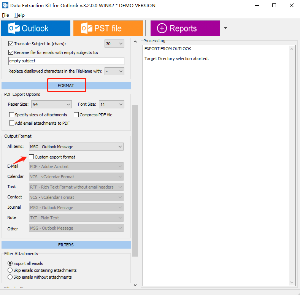The height and width of the screenshot is (295, 300).
Task: Disable Truncate Subject to chars checkbox
Action: tap(11, 44)
